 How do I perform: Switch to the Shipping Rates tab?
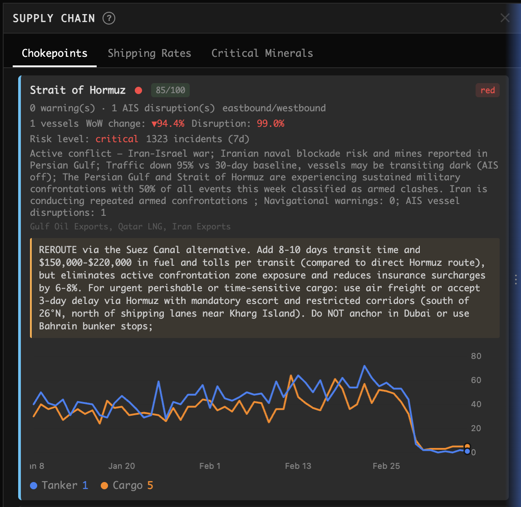pyautogui.click(x=149, y=53)
